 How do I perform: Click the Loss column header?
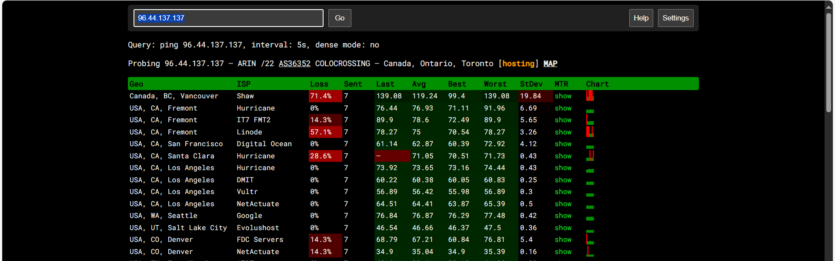point(319,84)
